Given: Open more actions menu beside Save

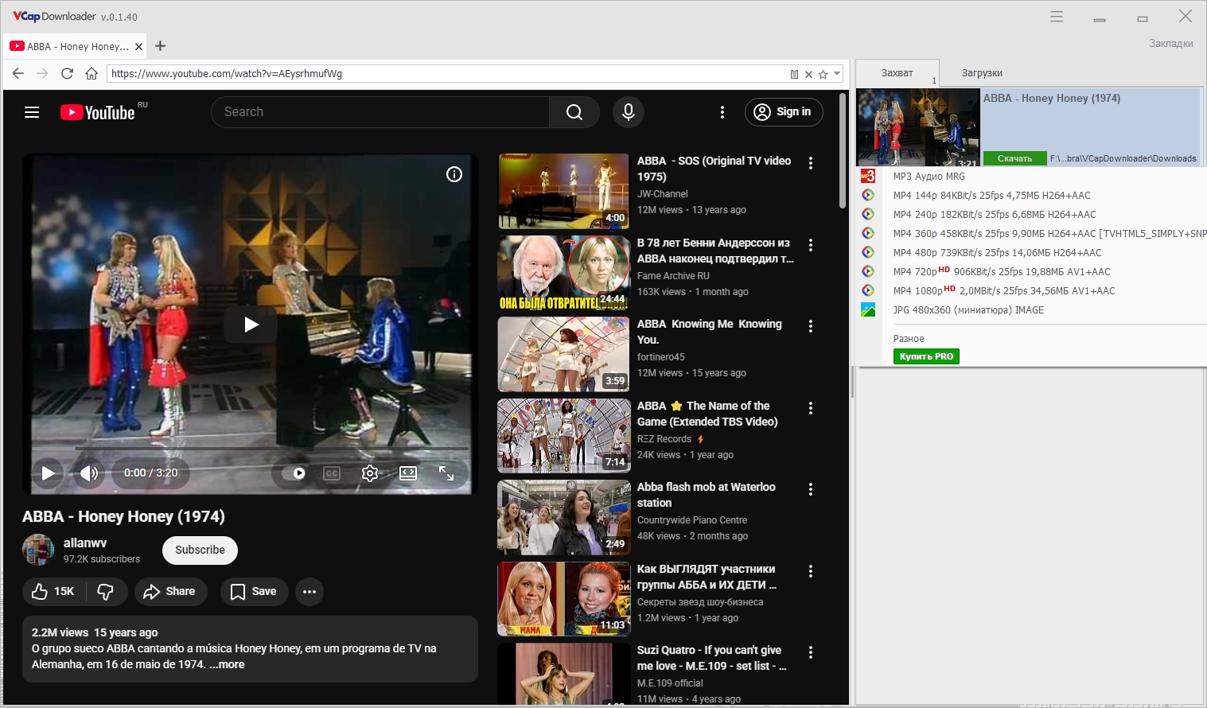Looking at the screenshot, I should pos(310,591).
